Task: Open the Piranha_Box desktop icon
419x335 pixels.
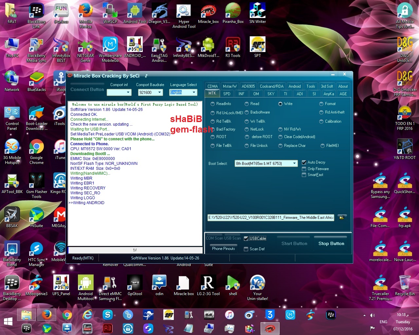Action: 233,13
